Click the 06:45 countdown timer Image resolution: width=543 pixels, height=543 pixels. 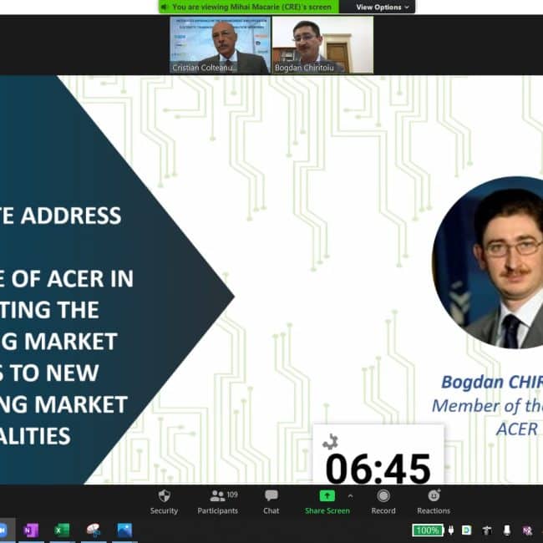pos(378,469)
